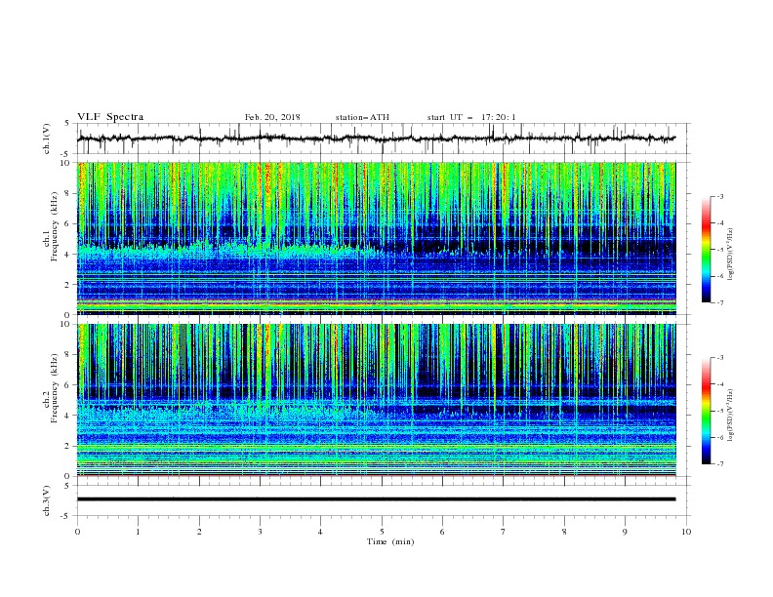
Task: Click the time axis tick label 4
Action: [x=320, y=532]
